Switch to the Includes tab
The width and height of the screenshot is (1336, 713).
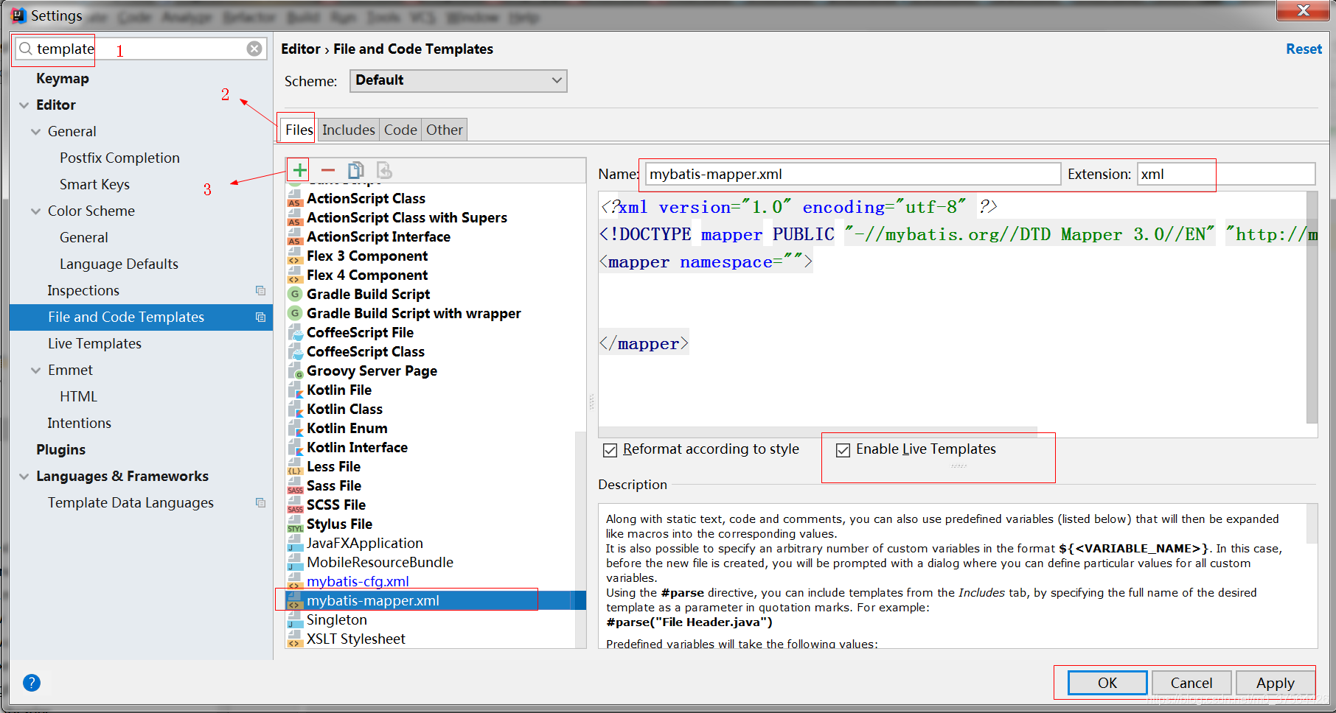coord(348,130)
